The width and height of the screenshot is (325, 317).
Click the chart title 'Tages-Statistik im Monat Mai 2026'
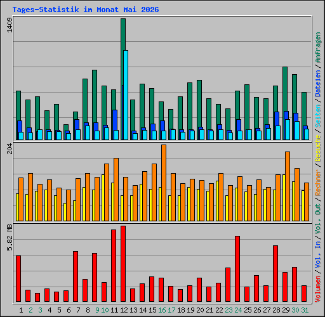(86, 10)
